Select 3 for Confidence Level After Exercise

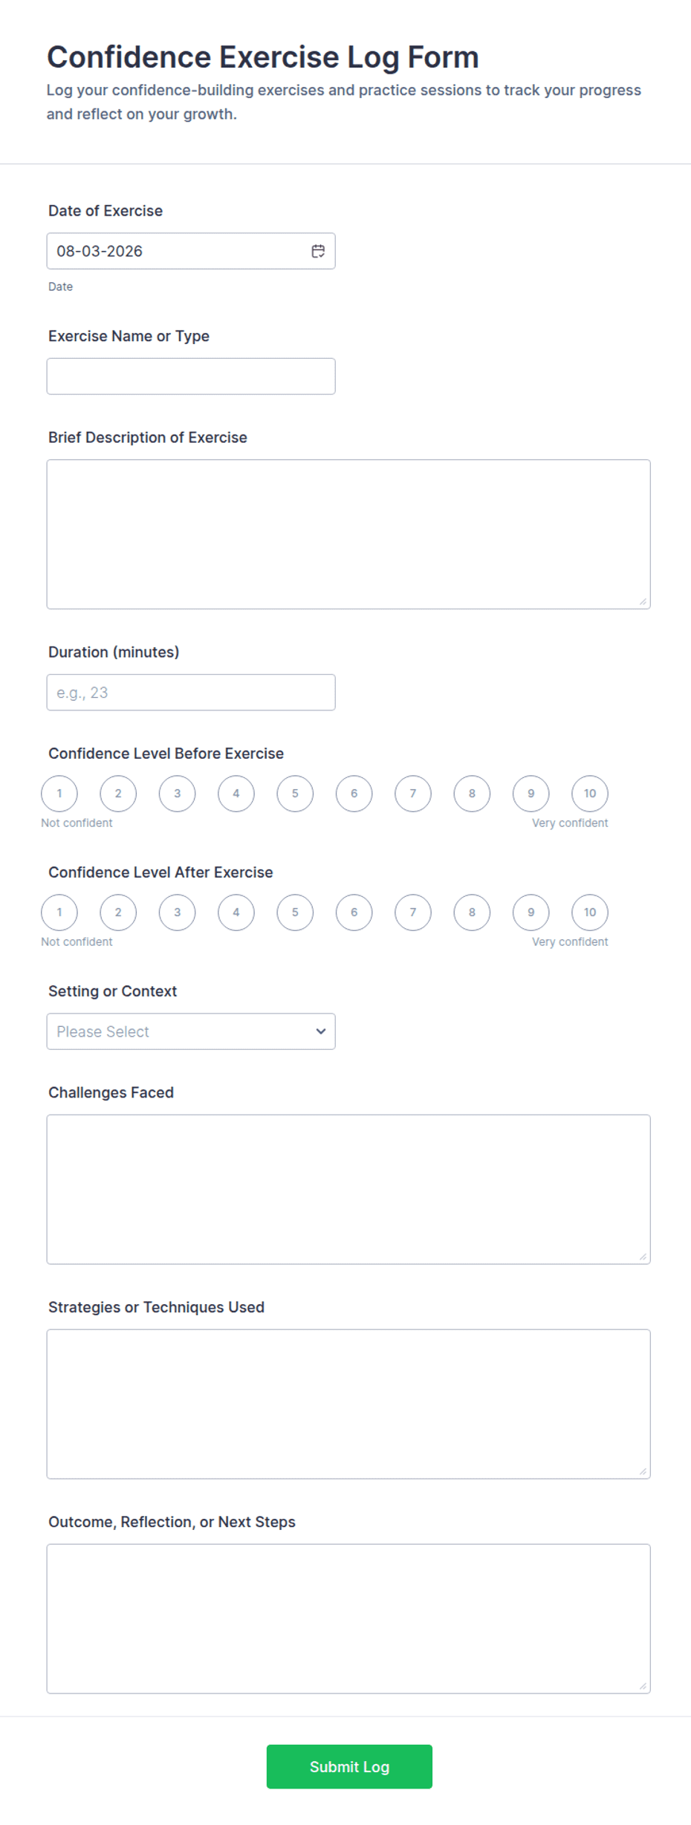177,913
